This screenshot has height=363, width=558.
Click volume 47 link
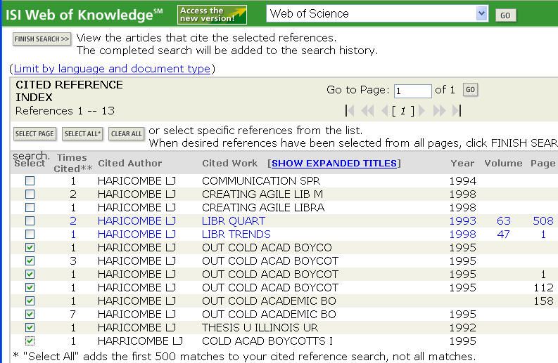click(x=504, y=234)
